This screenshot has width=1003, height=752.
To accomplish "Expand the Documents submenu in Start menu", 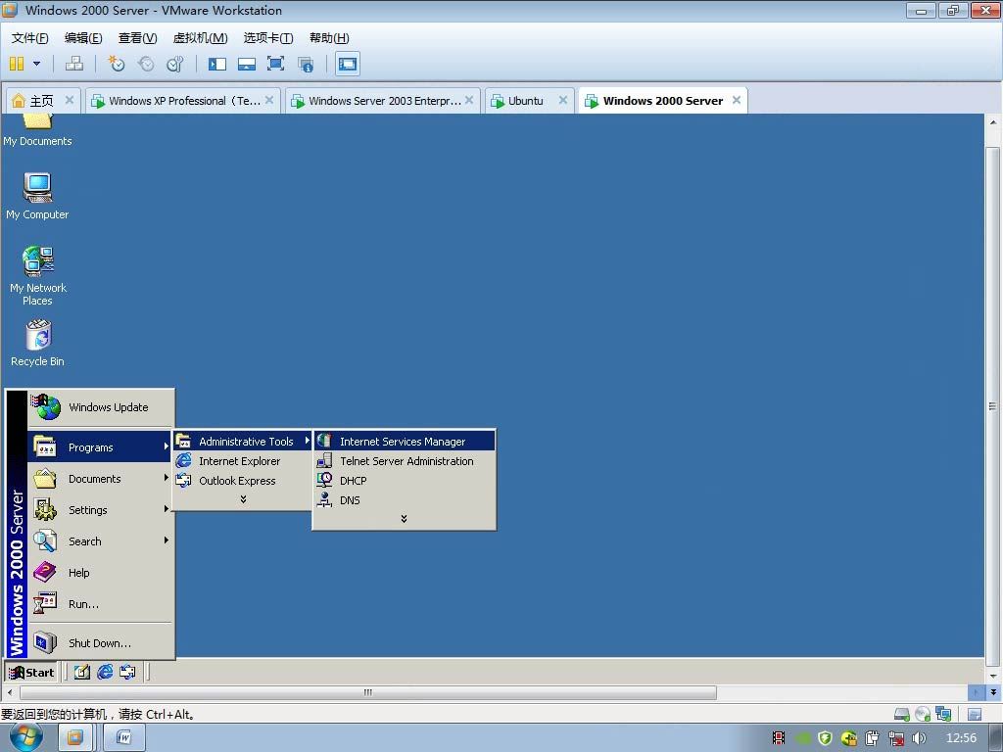I will [x=100, y=478].
